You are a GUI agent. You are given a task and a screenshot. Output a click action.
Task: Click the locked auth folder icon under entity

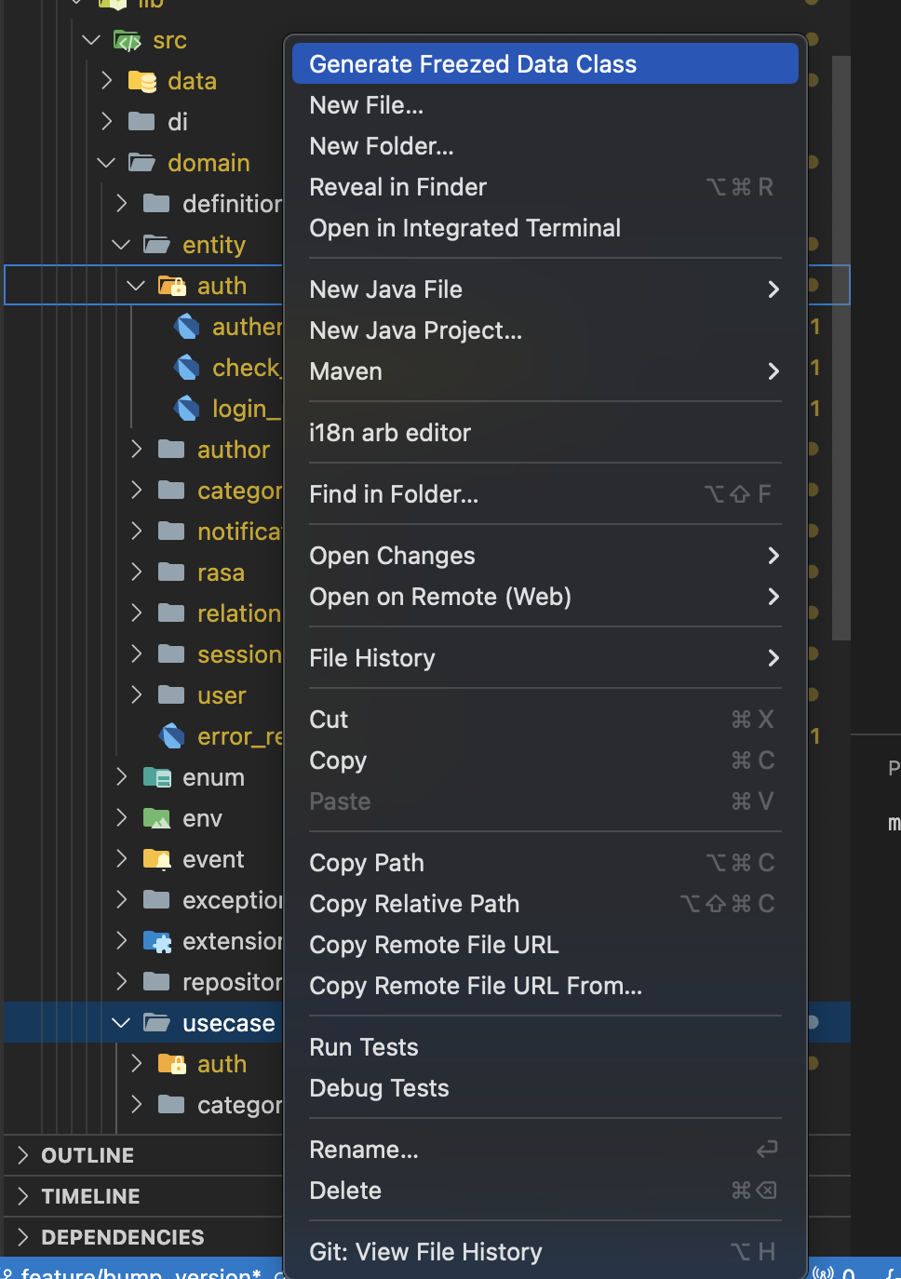171,286
